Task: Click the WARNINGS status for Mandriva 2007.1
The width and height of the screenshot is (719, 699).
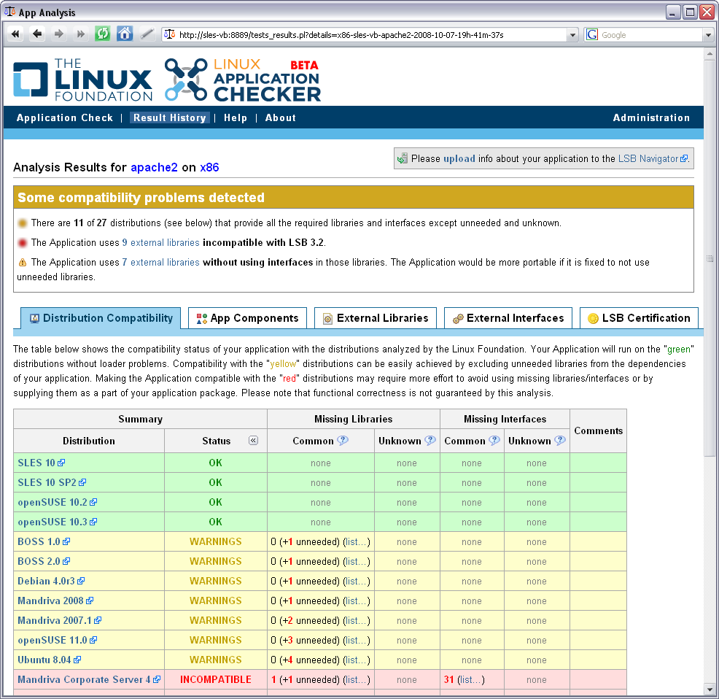Action: [216, 620]
